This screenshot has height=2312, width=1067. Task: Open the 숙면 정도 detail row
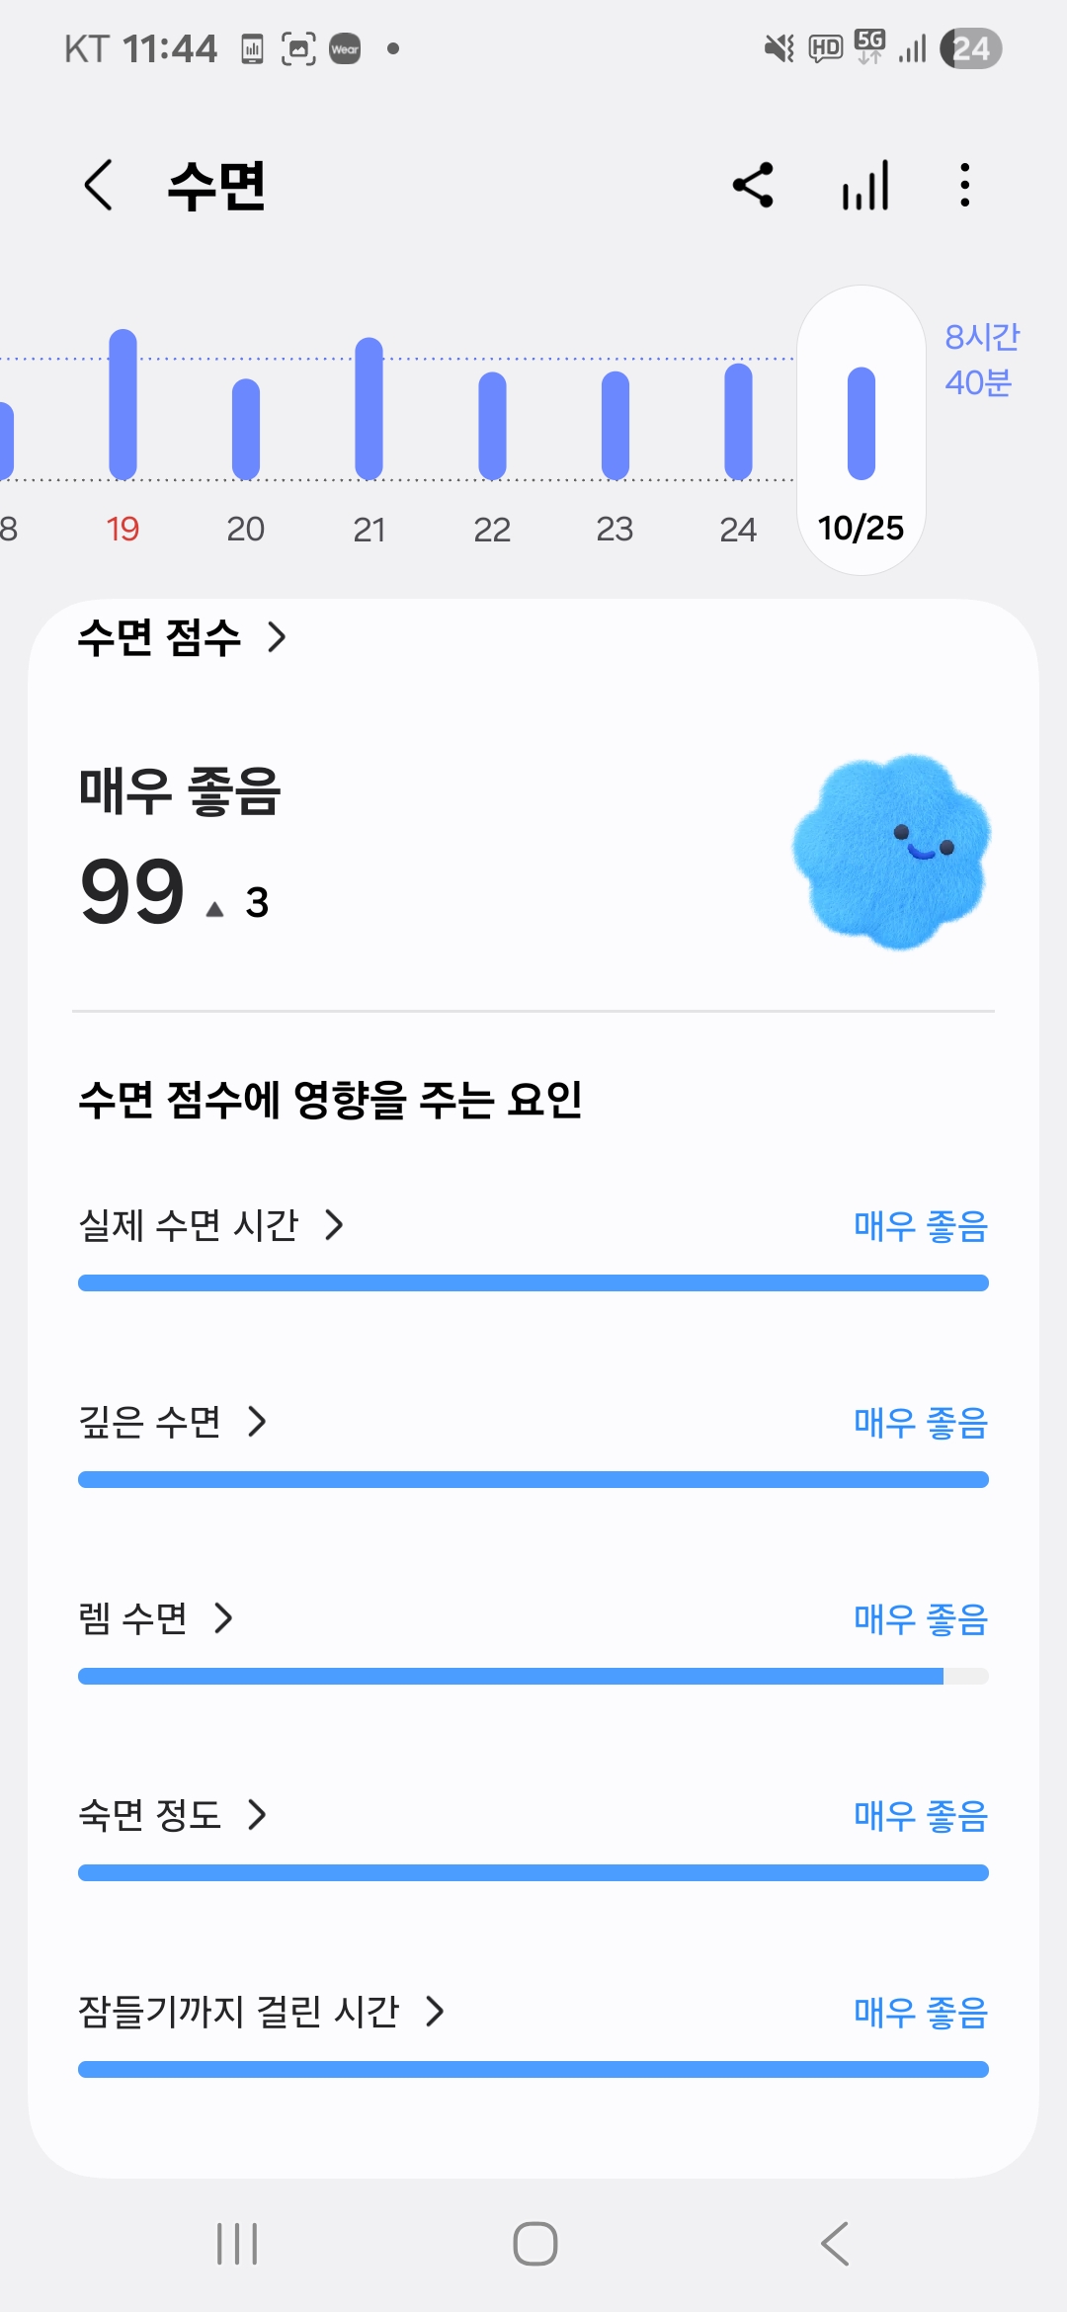pyautogui.click(x=173, y=1815)
